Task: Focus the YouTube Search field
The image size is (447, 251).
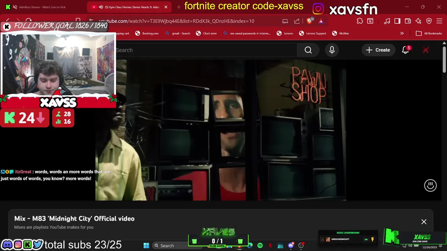Action: [x=206, y=50]
